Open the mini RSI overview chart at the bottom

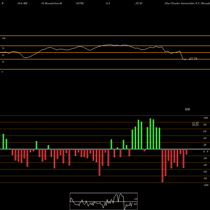[104, 201]
